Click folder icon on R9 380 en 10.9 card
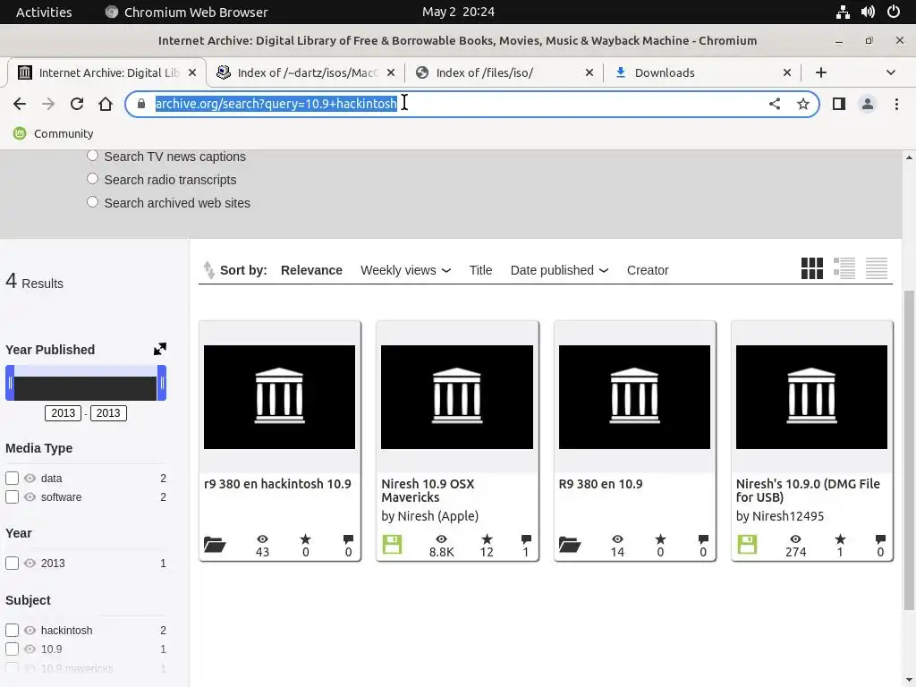This screenshot has height=687, width=916. pos(570,545)
